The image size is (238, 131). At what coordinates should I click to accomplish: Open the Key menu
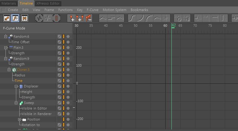(x=80, y=10)
